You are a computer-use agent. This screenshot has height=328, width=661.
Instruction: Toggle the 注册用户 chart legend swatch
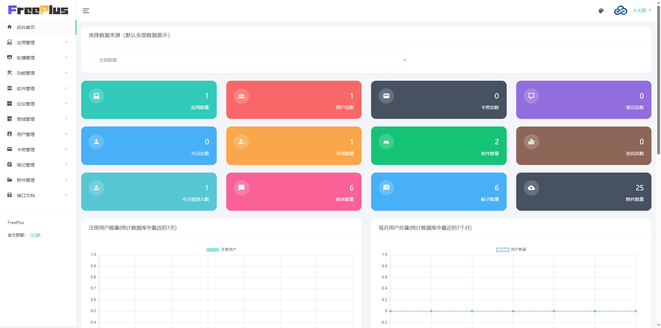[213, 250]
